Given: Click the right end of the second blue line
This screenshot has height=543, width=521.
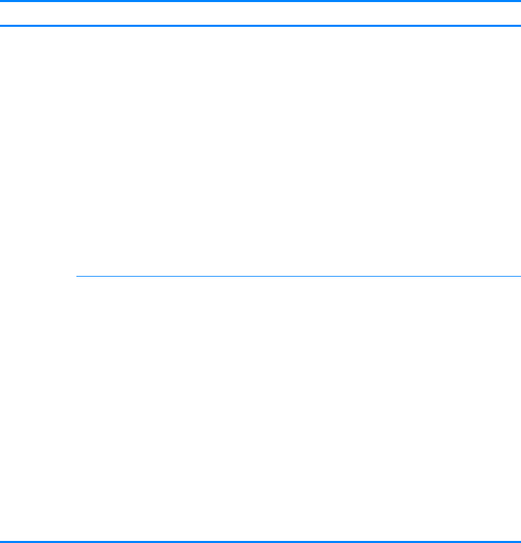Looking at the screenshot, I should [519, 26].
